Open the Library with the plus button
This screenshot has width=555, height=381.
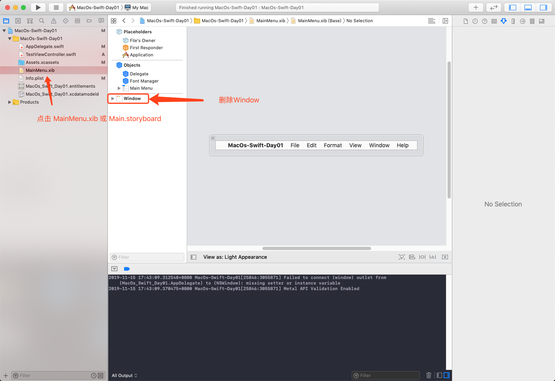pyautogui.click(x=476, y=8)
